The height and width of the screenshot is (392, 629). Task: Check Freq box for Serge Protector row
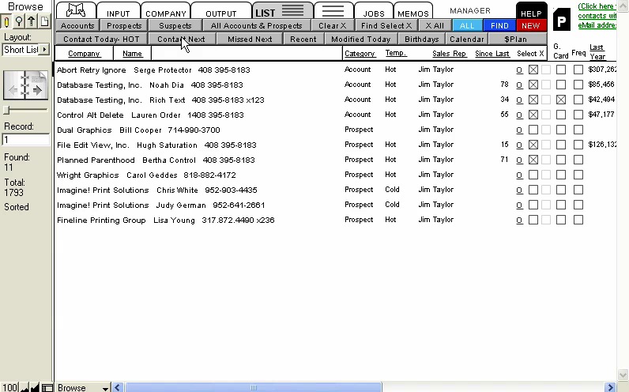(578, 70)
